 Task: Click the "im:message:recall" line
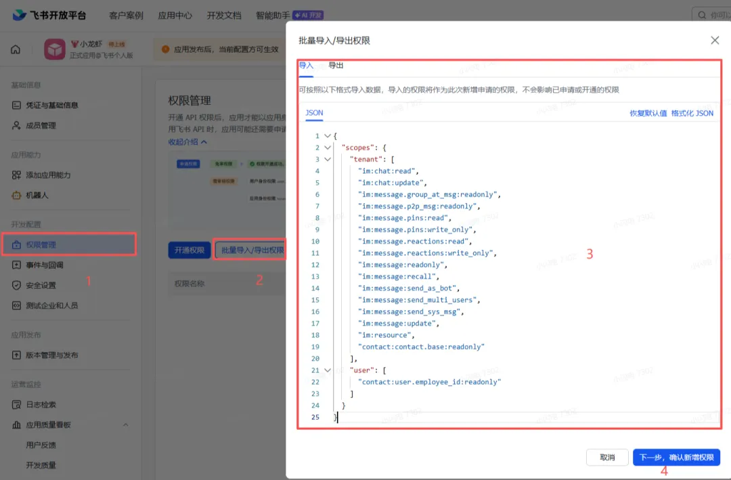pyautogui.click(x=399, y=277)
